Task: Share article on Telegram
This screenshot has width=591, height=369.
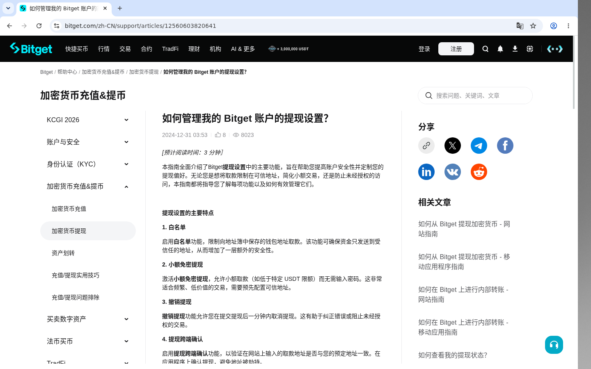Action: point(479,146)
